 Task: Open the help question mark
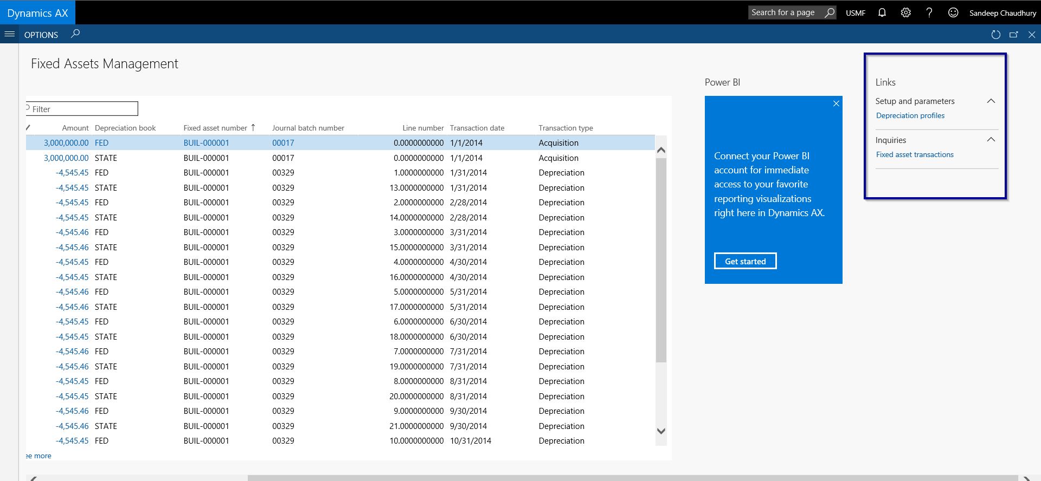click(x=929, y=12)
